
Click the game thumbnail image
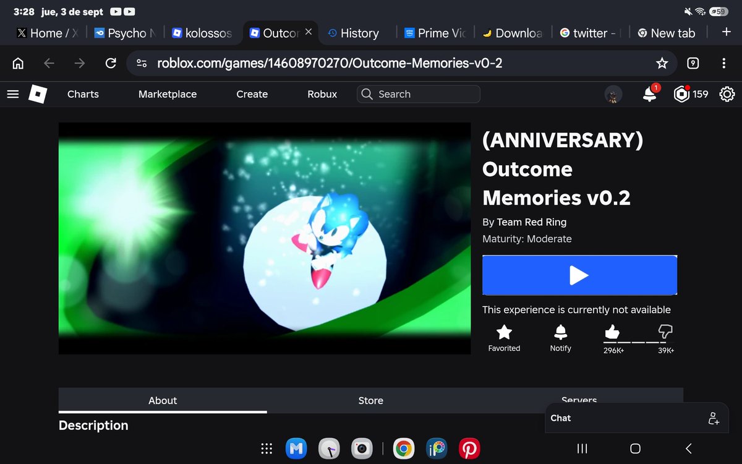coord(265,238)
